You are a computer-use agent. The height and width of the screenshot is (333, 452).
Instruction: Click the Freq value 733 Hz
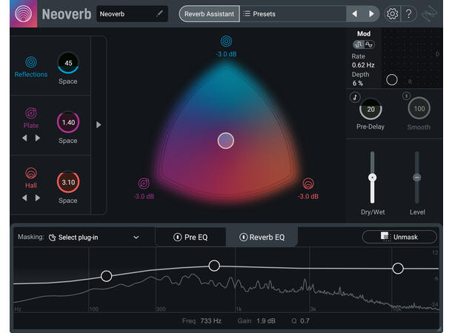click(210, 321)
